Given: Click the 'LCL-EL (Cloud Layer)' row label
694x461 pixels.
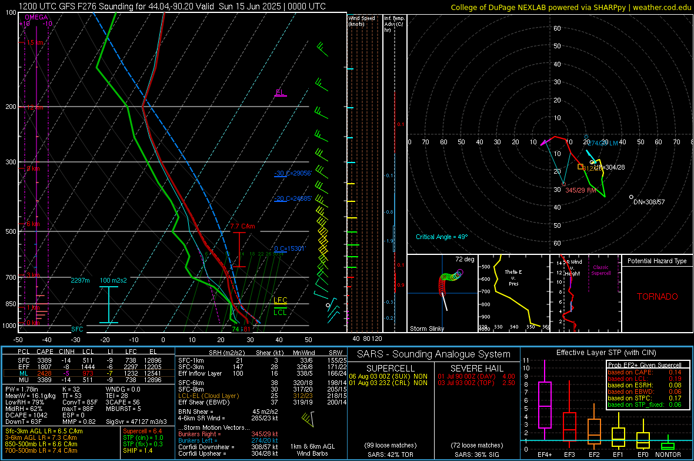Looking at the screenshot, I should tap(208, 396).
